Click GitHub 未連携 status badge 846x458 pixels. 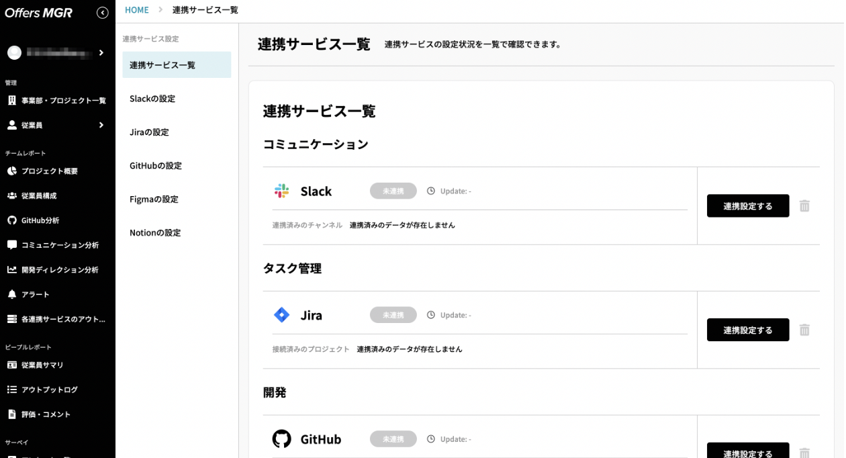click(393, 439)
